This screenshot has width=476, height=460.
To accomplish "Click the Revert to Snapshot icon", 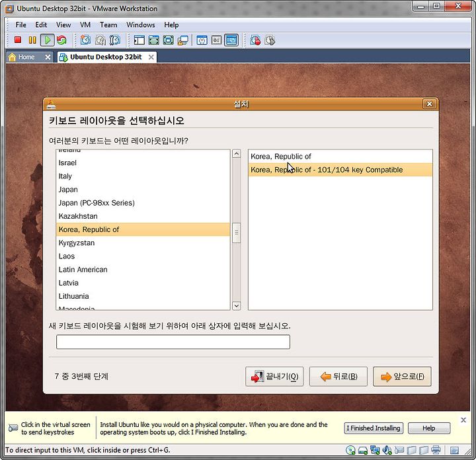I will tap(100, 40).
